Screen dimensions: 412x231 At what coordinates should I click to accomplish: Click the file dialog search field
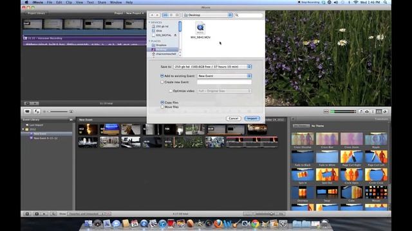[x=248, y=15]
